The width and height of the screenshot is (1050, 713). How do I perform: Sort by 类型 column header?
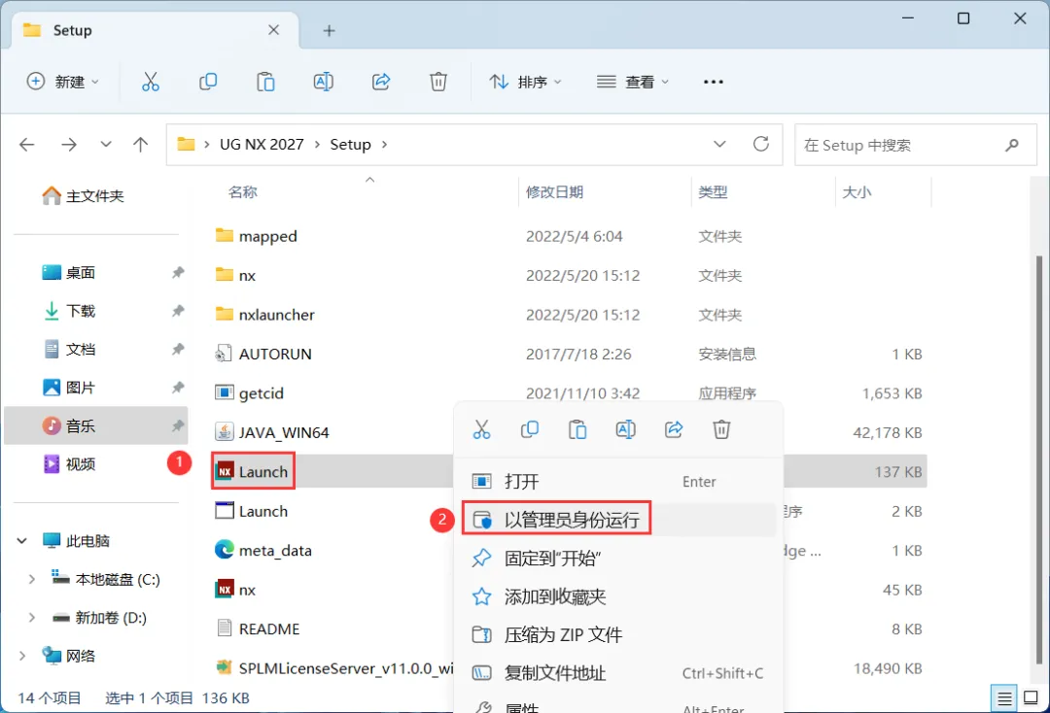[x=713, y=192]
